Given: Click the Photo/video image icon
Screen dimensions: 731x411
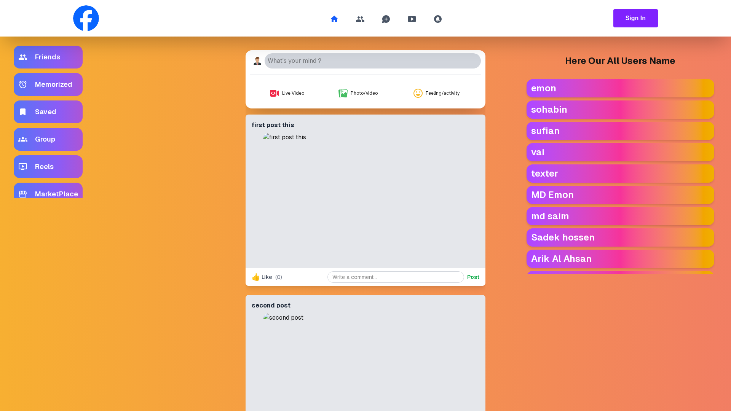Looking at the screenshot, I should (x=343, y=93).
